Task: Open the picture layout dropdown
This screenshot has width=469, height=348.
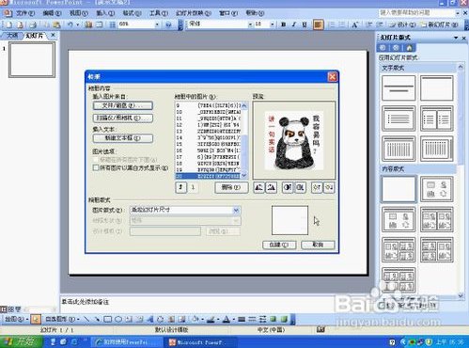Action: pos(236,210)
